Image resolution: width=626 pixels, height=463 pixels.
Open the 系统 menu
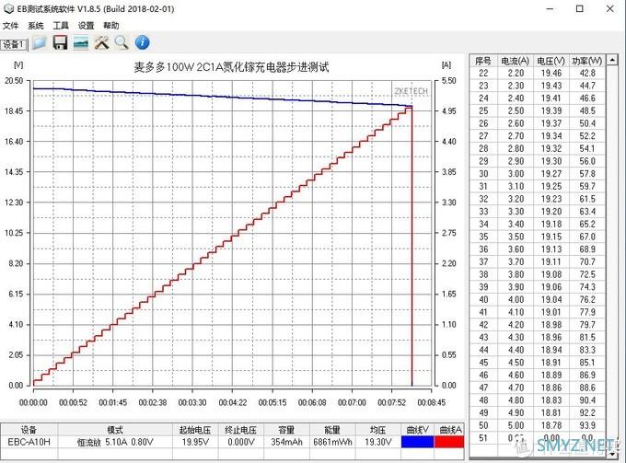(36, 26)
